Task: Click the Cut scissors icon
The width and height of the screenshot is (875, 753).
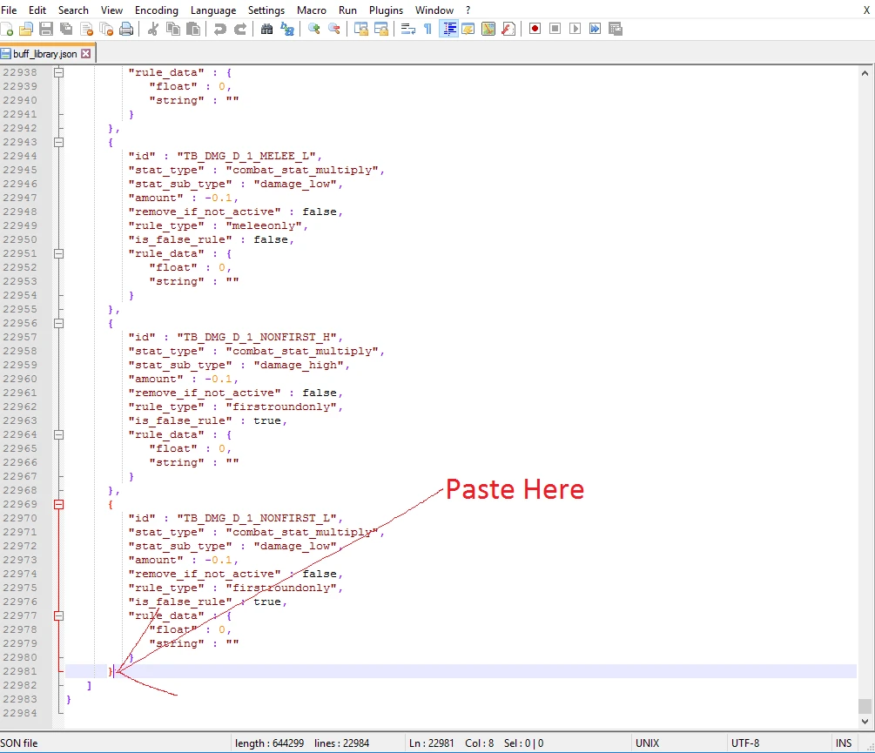Action: 153,29
